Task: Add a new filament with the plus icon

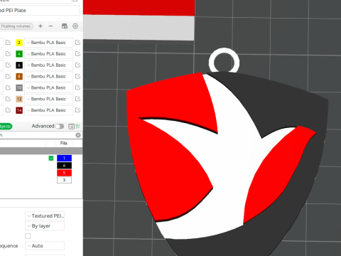Action: tap(40, 26)
